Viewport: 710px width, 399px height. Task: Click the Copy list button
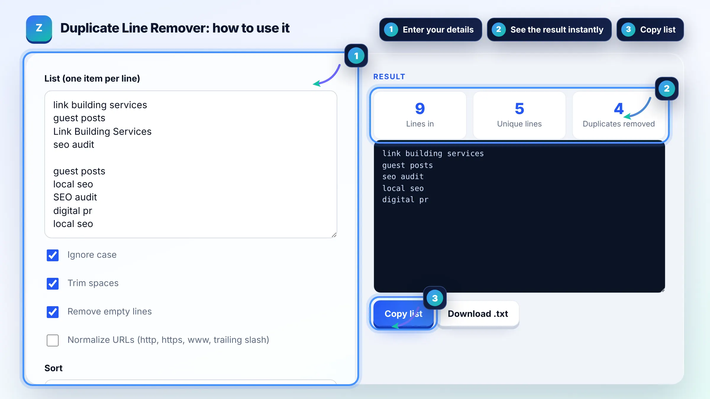pos(403,314)
